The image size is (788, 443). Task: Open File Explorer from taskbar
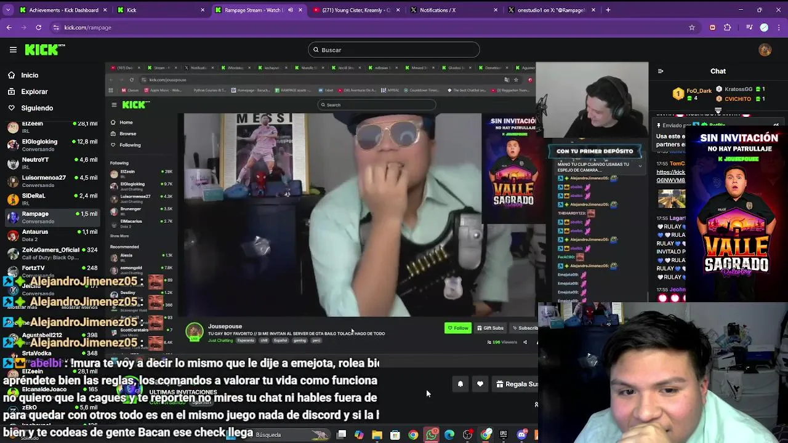click(377, 435)
